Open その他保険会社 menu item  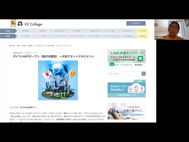click(x=128, y=36)
